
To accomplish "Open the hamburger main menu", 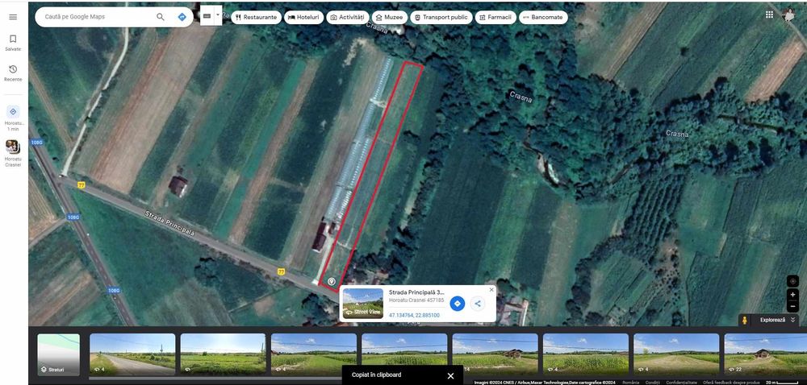I will click(13, 17).
